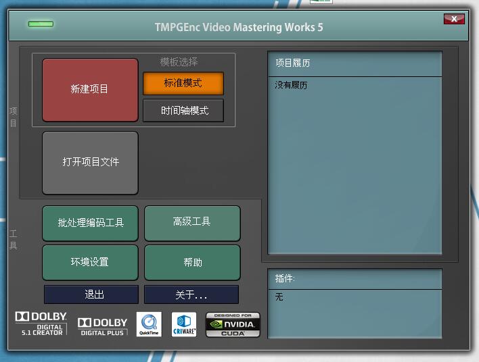Click the 没有履历 entry
Screen dimensions: 479x362
click(291, 85)
